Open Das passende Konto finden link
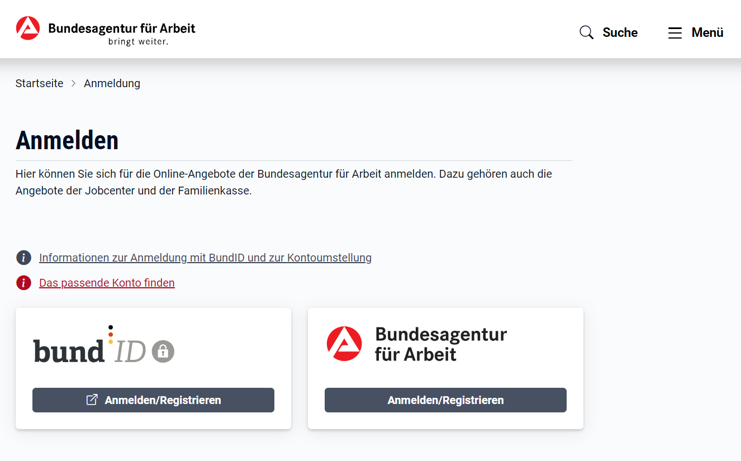Viewport: 741px width, 461px height. [107, 283]
